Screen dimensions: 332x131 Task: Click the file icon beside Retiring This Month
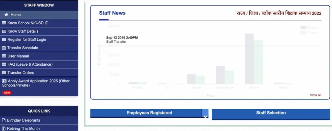click(x=4, y=128)
